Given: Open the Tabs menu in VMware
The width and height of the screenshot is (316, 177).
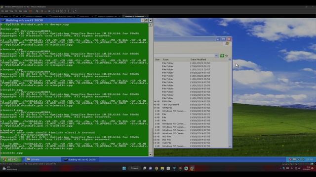Looking at the screenshot, I should click(x=20, y=11).
